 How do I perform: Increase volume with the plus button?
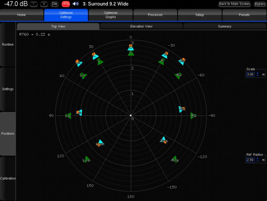pyautogui.click(x=44, y=4)
